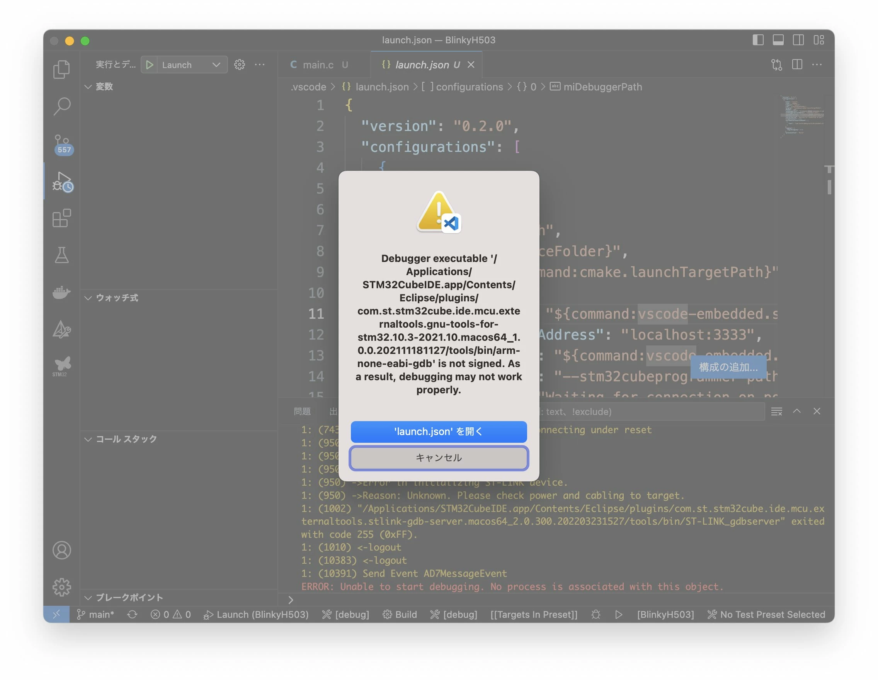Maximize the panel with chevron up

(797, 411)
